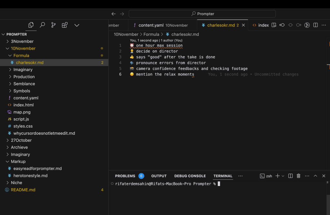Split the terminal
Image resolution: width=330 pixels, height=215 pixels.
pyautogui.click(x=290, y=176)
